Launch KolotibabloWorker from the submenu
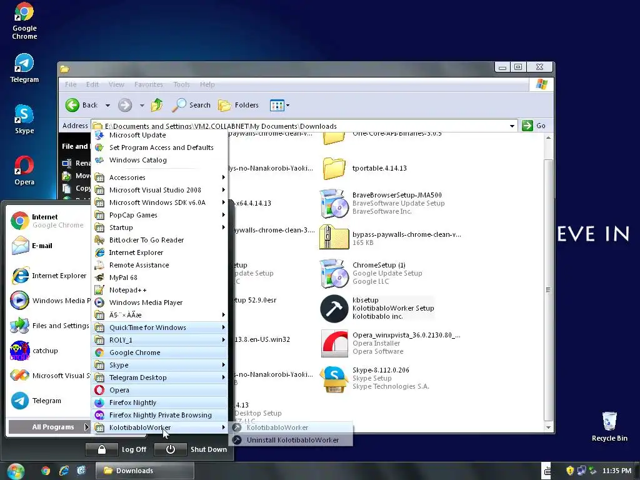640x480 pixels. (291, 427)
